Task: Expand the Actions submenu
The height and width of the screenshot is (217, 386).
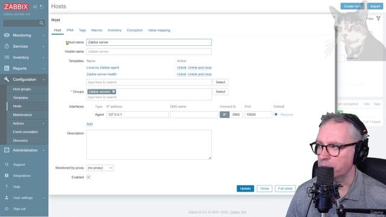Action: [x=43, y=124]
